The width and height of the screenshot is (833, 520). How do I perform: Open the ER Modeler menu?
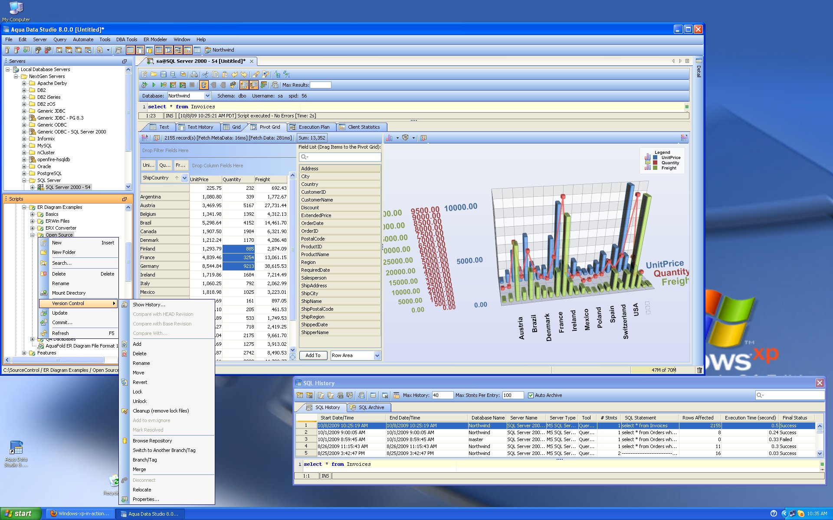[x=155, y=39]
